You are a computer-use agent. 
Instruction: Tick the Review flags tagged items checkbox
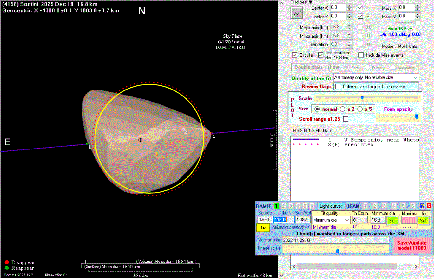[338, 86]
